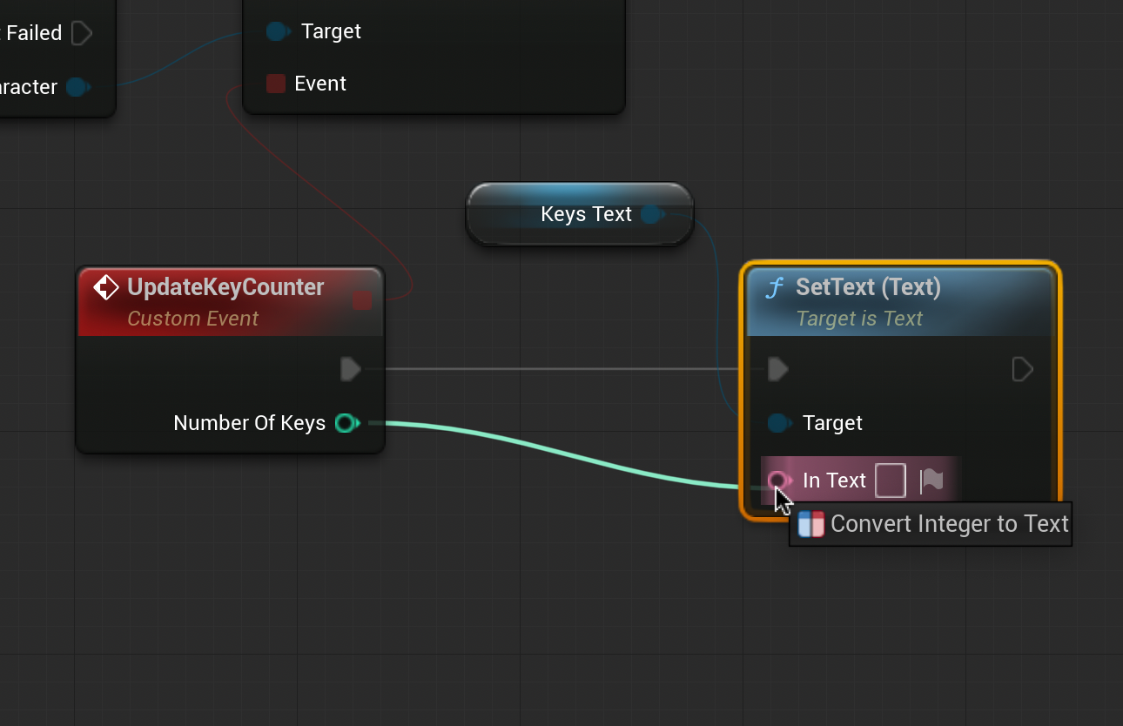This screenshot has width=1123, height=726.
Task: Open the flag localization dropdown beside In Text
Action: point(931,481)
